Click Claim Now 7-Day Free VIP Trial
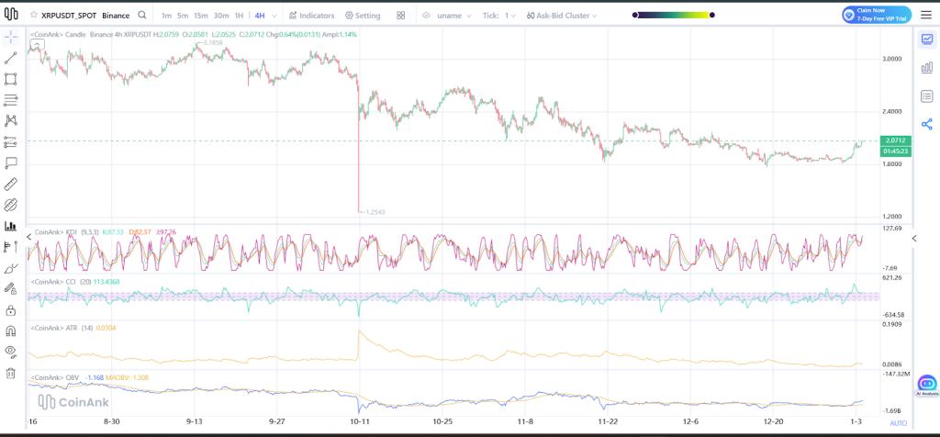 click(x=877, y=15)
